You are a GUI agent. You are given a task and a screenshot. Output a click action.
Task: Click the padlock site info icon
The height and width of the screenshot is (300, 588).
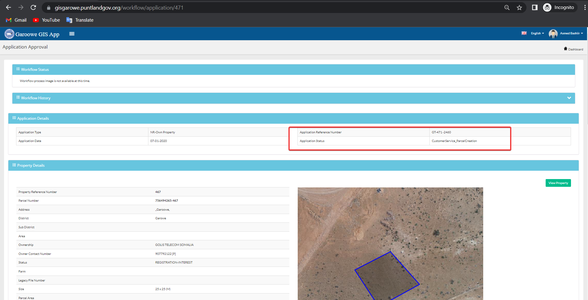[49, 8]
